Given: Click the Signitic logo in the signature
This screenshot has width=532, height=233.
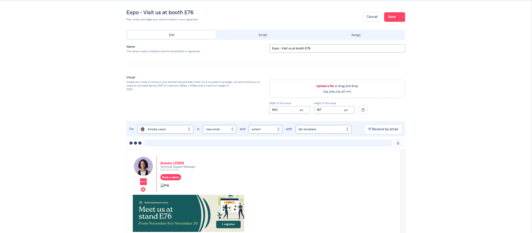Looking at the screenshot, I should pos(143,182).
